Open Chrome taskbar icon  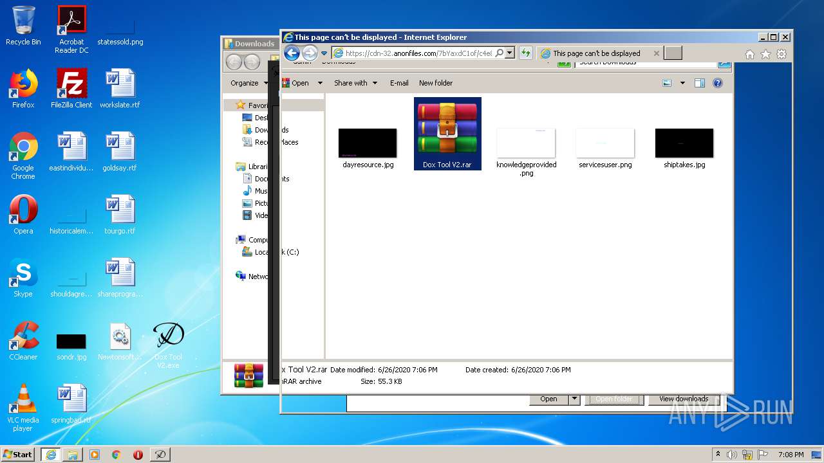tap(117, 454)
